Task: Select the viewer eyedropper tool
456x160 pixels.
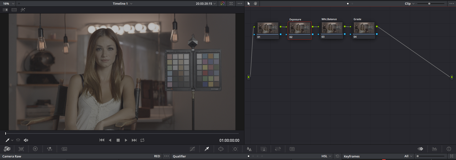Action: [7, 140]
